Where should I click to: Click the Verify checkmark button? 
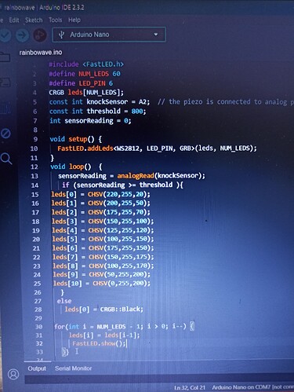coord(5,35)
